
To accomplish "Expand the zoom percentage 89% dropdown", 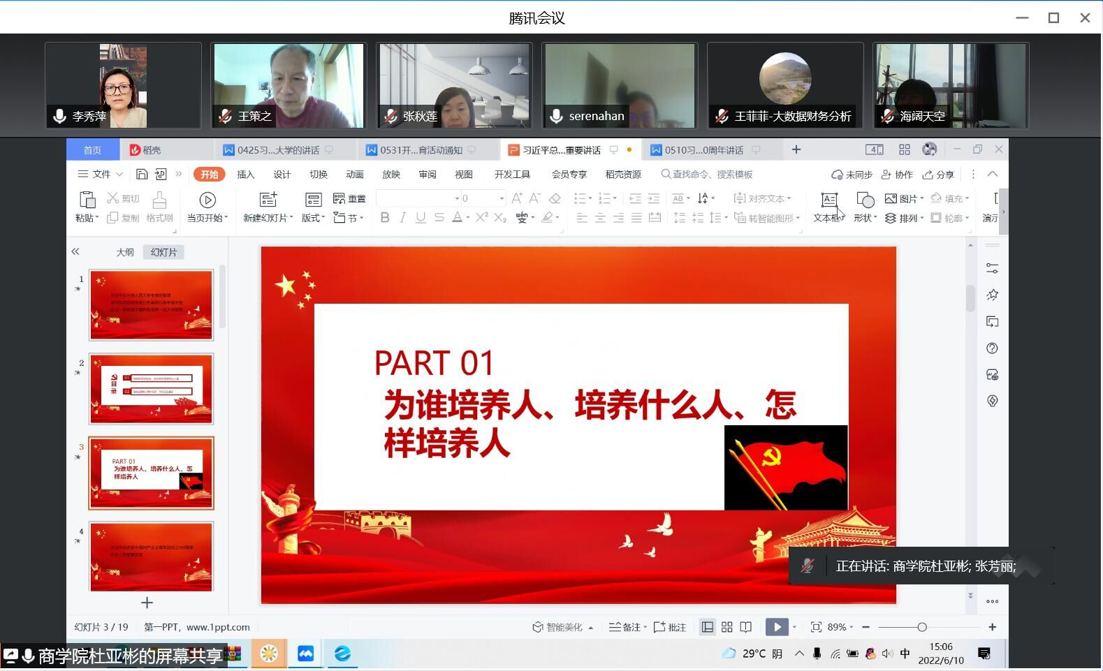I will pyautogui.click(x=840, y=627).
